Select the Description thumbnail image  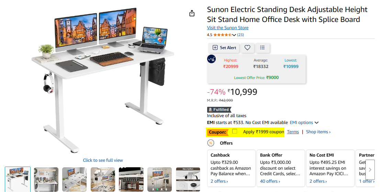click(x=188, y=179)
